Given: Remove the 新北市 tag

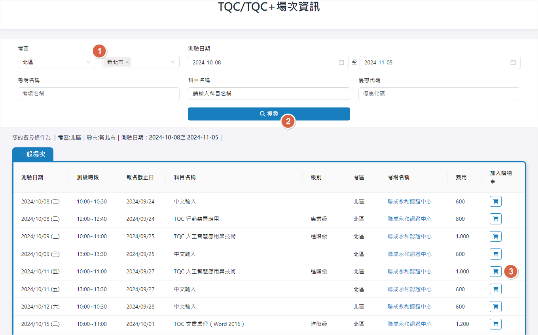Looking at the screenshot, I should pyautogui.click(x=127, y=62).
